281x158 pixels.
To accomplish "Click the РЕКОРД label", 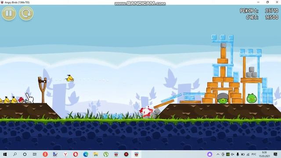I will pyautogui.click(x=249, y=11).
